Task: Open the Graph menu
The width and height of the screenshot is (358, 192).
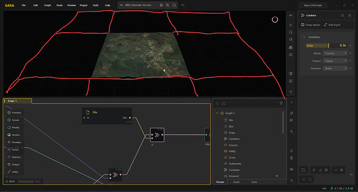Action: [48, 5]
